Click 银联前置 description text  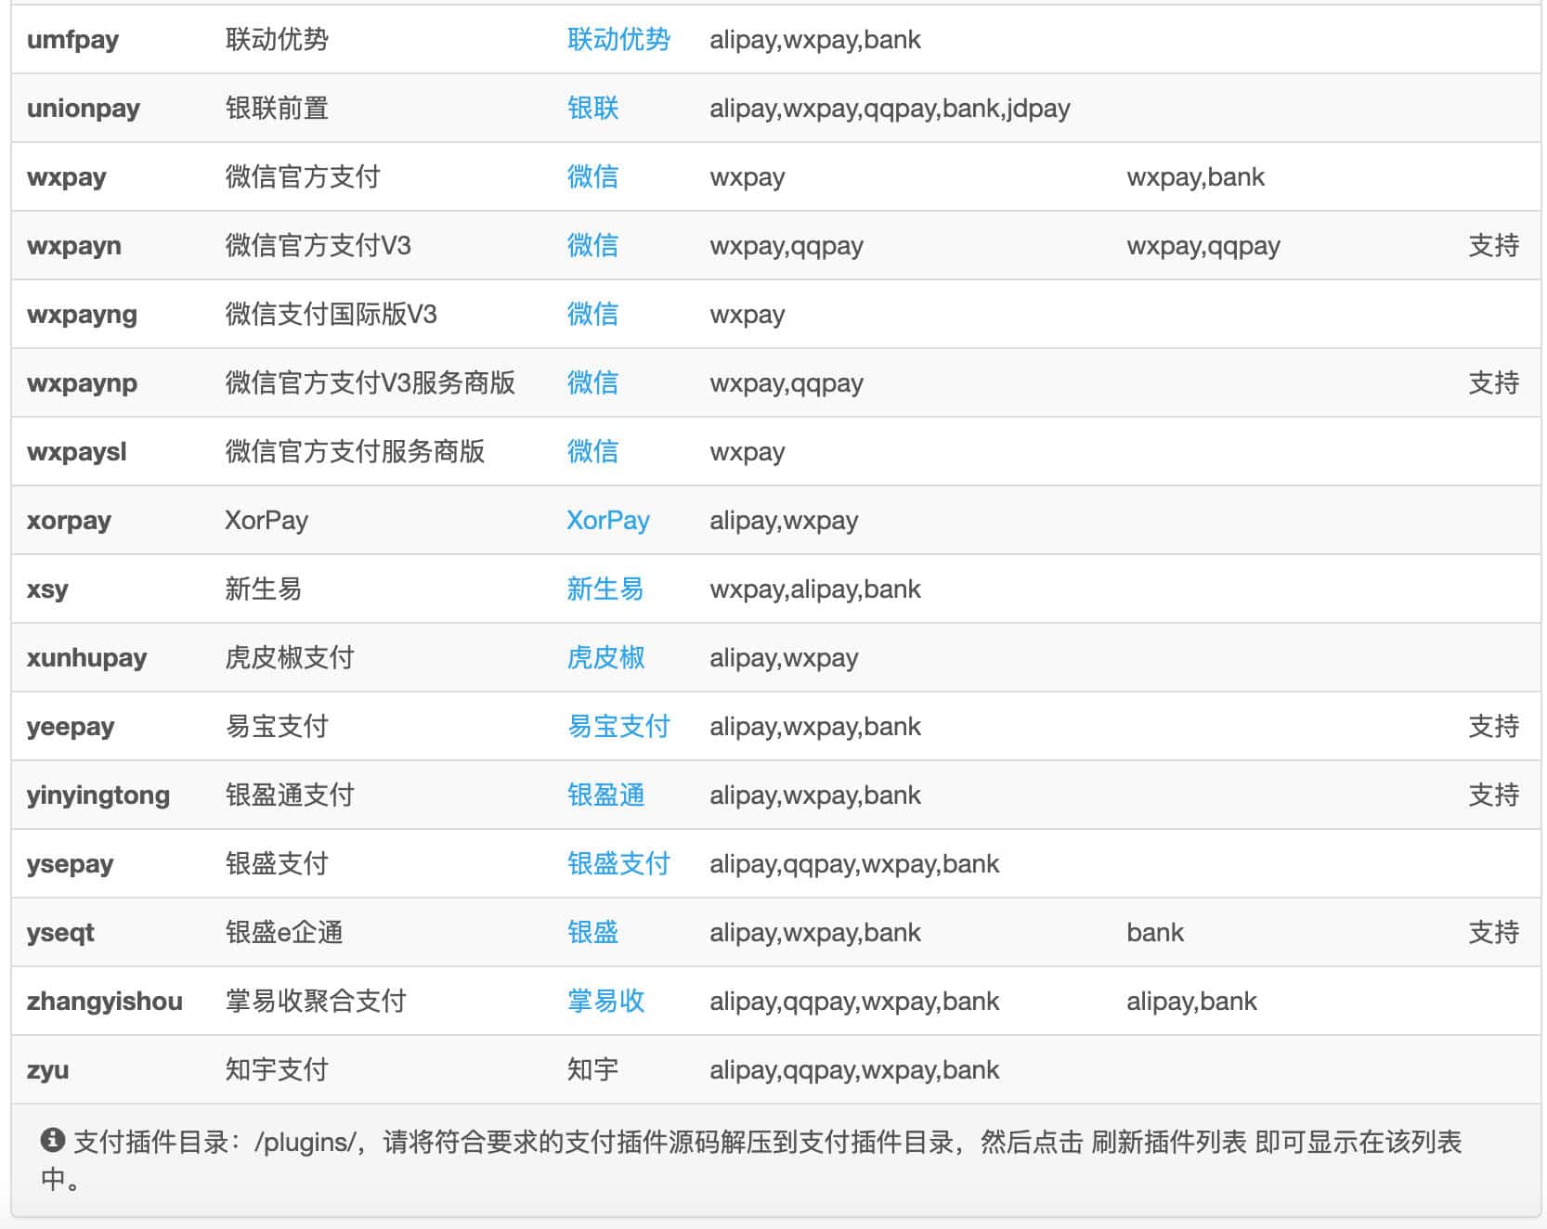point(277,108)
